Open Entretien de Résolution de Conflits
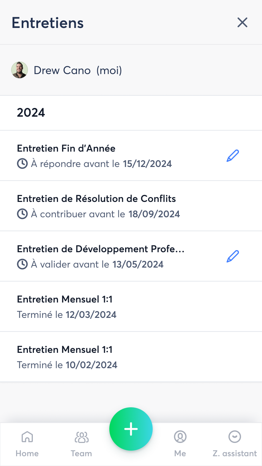Image resolution: width=262 pixels, height=466 pixels. [x=96, y=199]
